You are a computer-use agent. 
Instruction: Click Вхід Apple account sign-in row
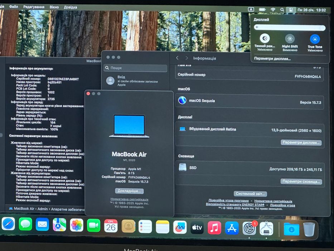click(135, 81)
